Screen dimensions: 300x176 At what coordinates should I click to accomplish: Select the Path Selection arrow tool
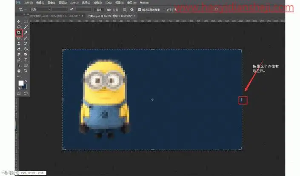19,65
